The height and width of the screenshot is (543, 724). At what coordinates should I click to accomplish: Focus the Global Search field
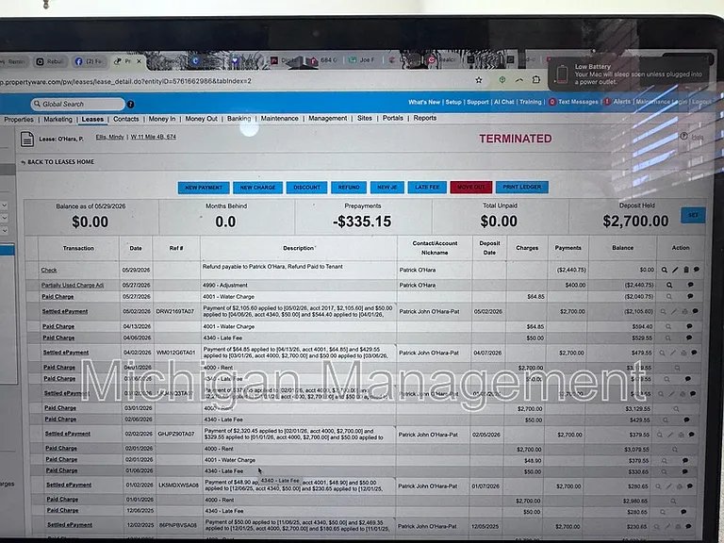coord(77,105)
